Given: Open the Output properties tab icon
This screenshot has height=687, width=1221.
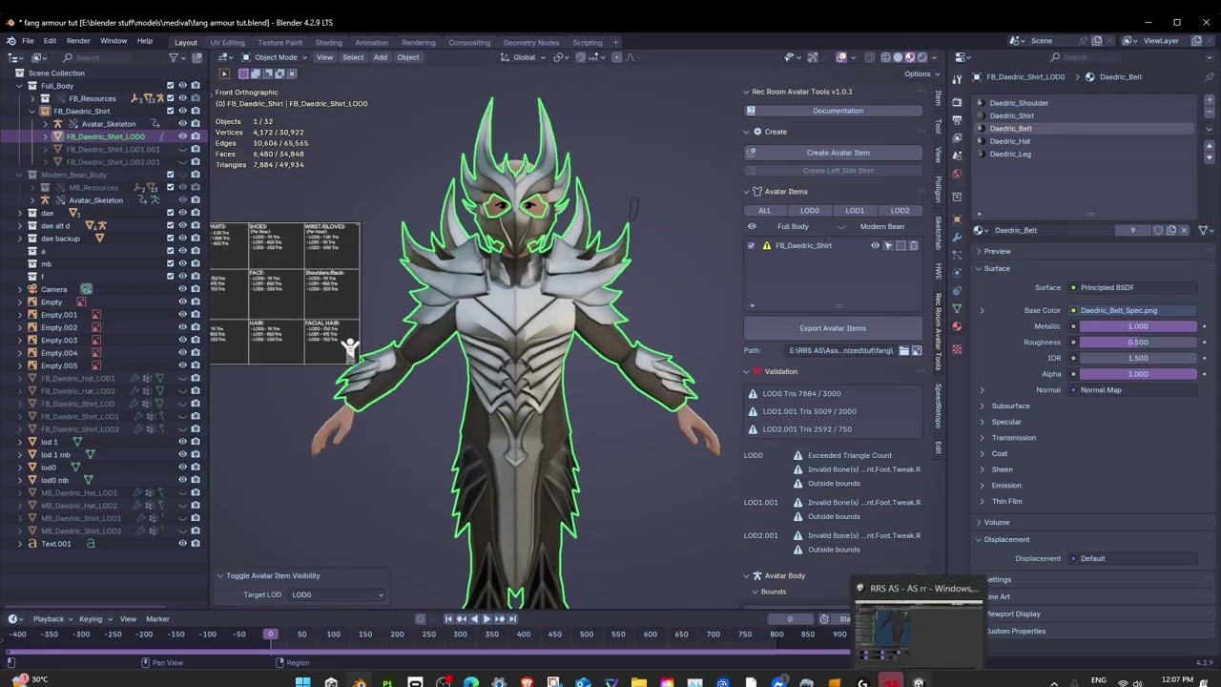Looking at the screenshot, I should coord(957,118).
